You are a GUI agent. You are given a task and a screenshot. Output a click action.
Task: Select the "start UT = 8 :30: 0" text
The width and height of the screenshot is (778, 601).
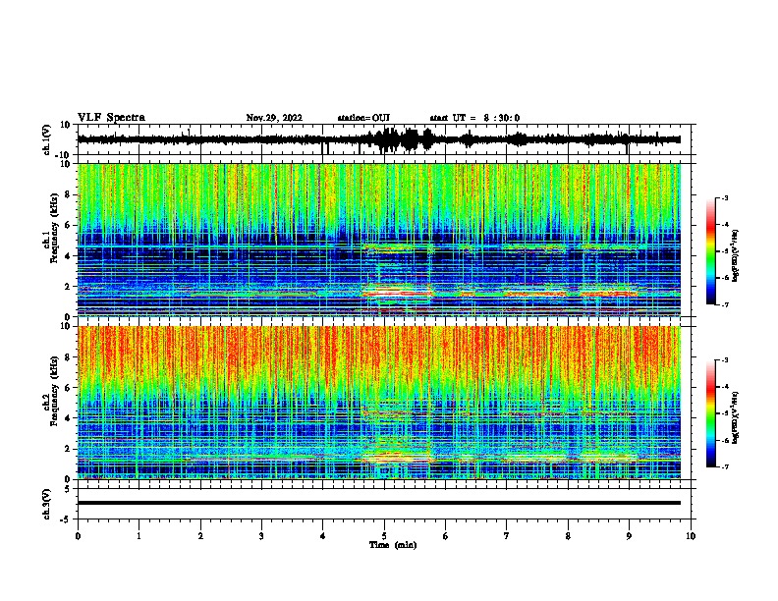pos(474,118)
